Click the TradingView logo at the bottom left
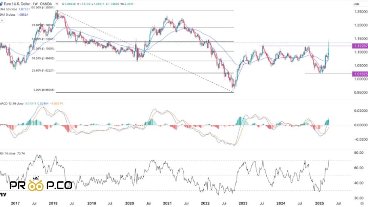 [3, 195]
